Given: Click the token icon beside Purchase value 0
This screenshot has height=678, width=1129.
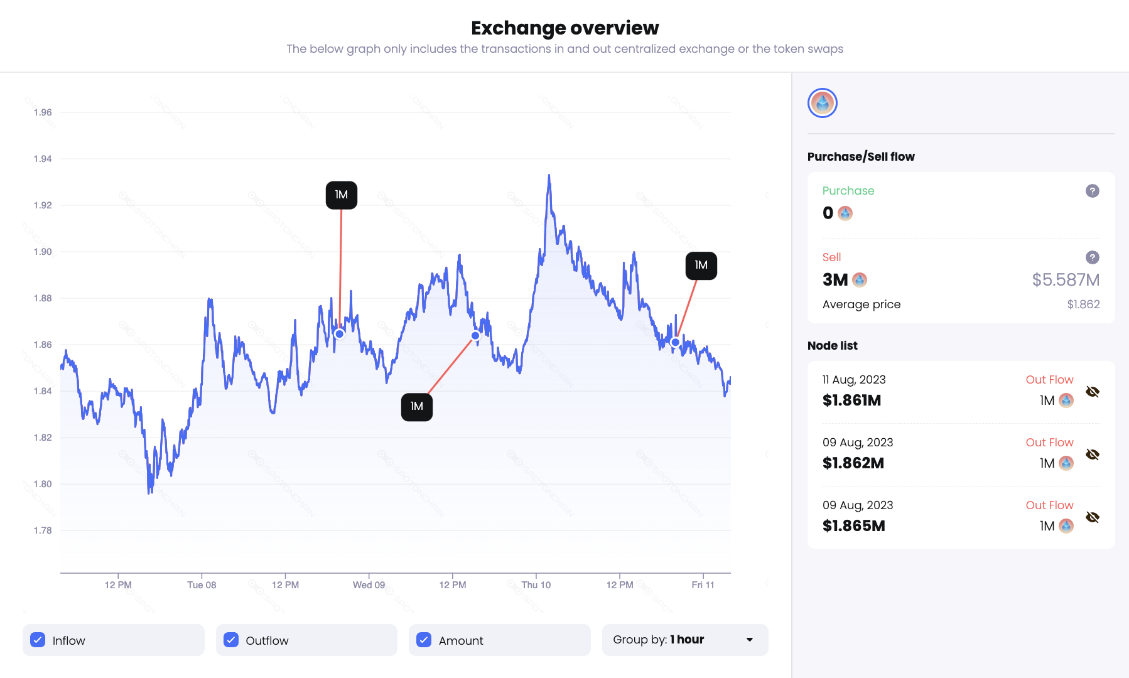Looking at the screenshot, I should tap(846, 213).
